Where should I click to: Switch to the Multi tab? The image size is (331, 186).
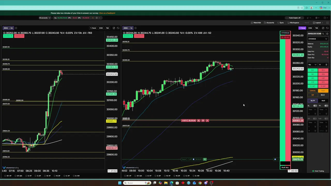(323, 101)
